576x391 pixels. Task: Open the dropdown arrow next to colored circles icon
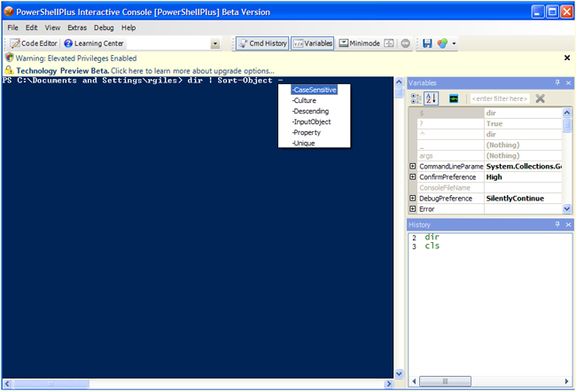[x=454, y=43]
